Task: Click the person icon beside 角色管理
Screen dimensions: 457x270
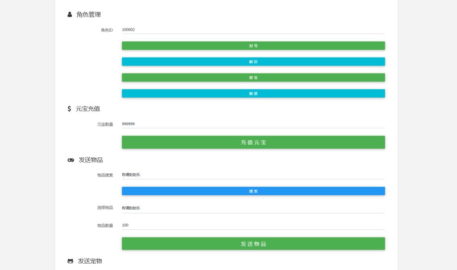Action: [69, 14]
